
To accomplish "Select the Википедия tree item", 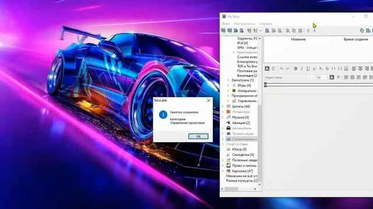I will click(x=247, y=75).
